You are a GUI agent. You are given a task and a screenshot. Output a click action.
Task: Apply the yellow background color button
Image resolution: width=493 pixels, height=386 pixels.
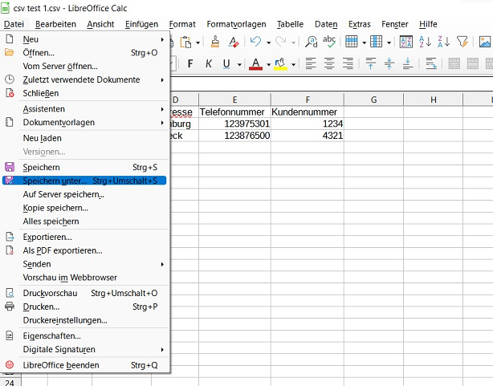[x=280, y=64]
